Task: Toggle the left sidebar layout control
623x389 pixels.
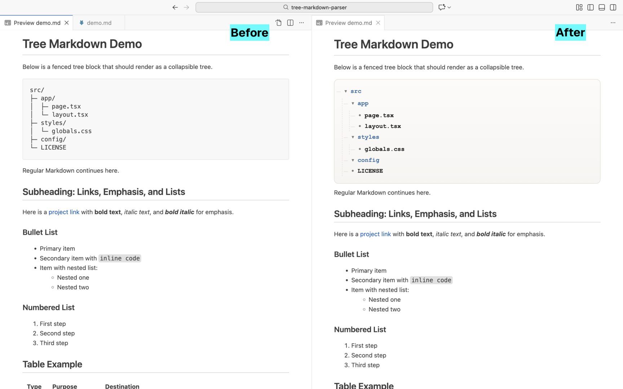Action: coord(590,7)
